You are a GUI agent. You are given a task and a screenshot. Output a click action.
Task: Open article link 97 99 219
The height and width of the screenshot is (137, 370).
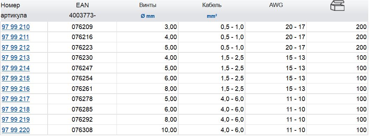pyautogui.click(x=16, y=120)
